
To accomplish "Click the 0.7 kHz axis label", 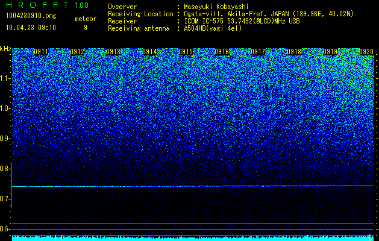I will coord(5,199).
